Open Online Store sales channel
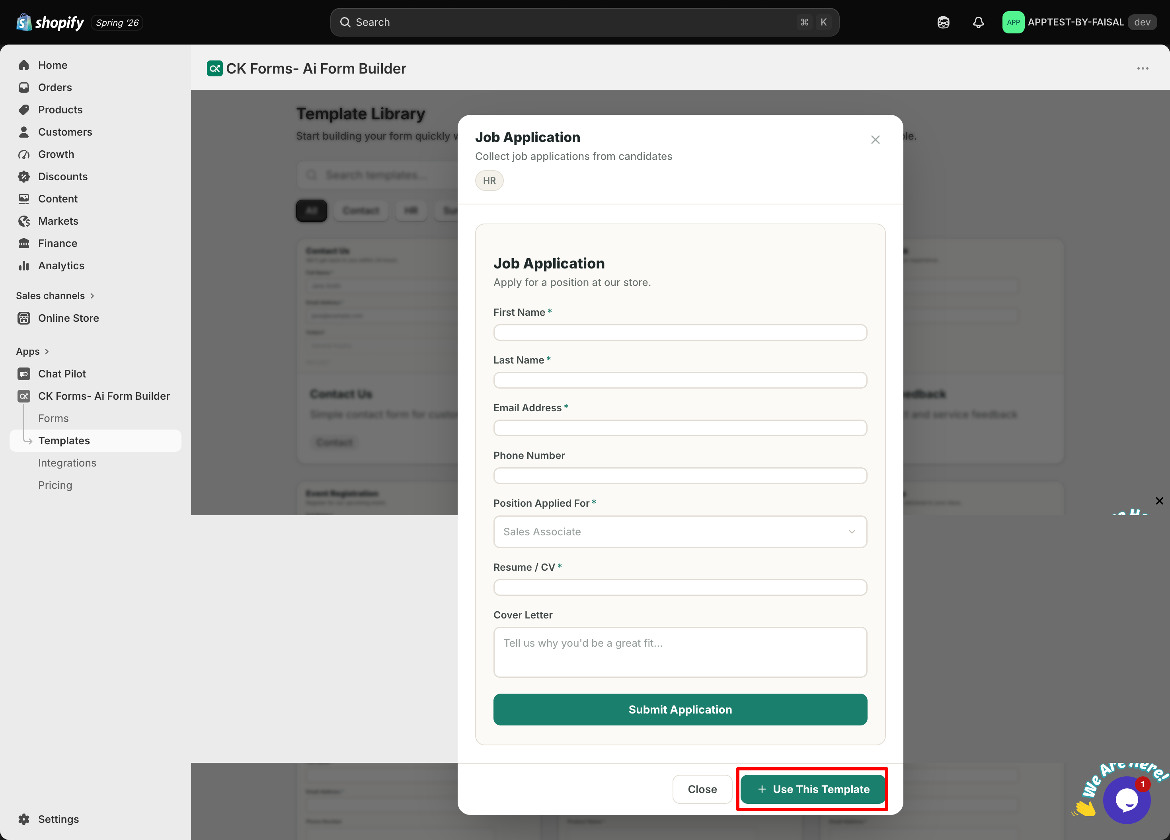1170x840 pixels. [68, 318]
